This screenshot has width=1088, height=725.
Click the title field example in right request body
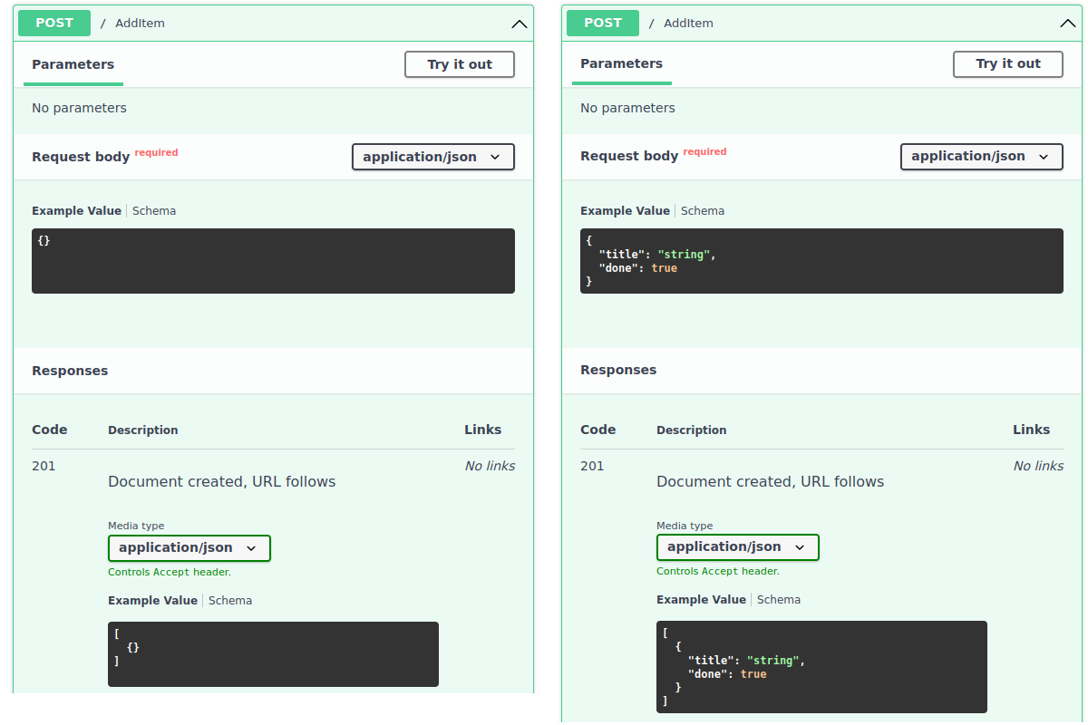[x=626, y=254]
